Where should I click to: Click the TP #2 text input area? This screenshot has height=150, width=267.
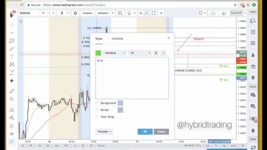[132, 78]
